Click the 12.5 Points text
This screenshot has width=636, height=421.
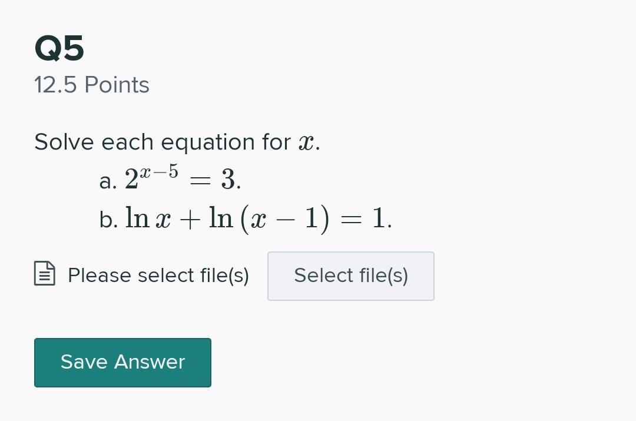pyautogui.click(x=91, y=85)
